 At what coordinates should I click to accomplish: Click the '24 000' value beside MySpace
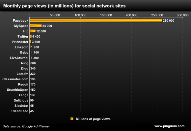(47, 26)
